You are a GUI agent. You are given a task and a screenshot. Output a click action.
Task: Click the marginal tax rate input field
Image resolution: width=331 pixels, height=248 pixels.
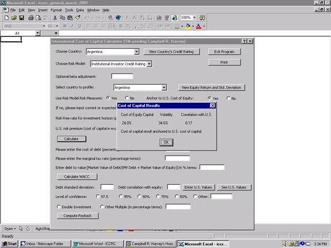pos(177,158)
